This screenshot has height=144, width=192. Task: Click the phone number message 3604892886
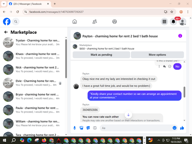coord(90,110)
